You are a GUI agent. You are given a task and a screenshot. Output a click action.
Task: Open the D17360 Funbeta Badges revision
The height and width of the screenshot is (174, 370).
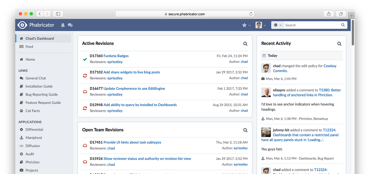point(116,56)
